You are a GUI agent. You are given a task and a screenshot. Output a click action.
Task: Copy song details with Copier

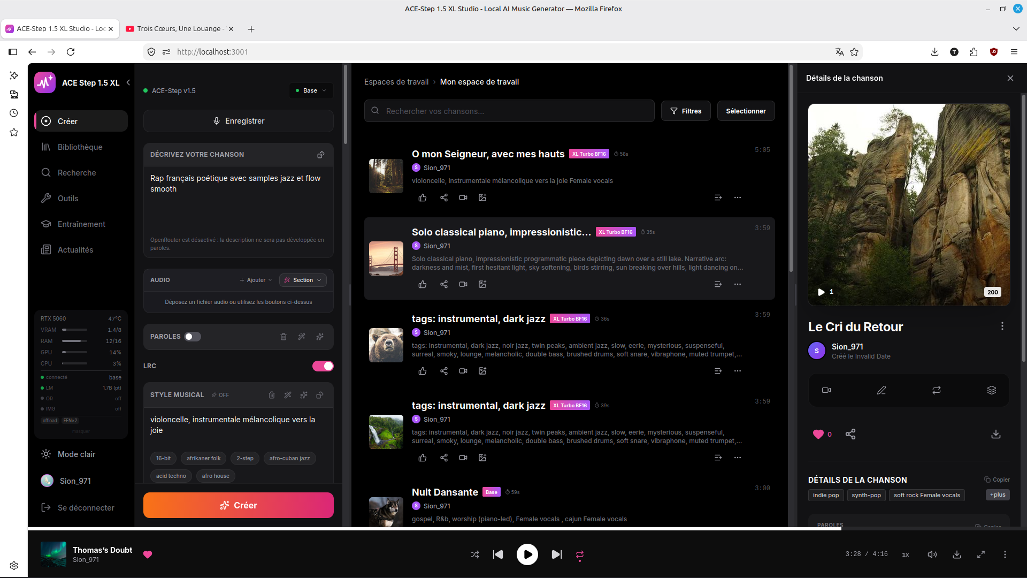coord(997,480)
